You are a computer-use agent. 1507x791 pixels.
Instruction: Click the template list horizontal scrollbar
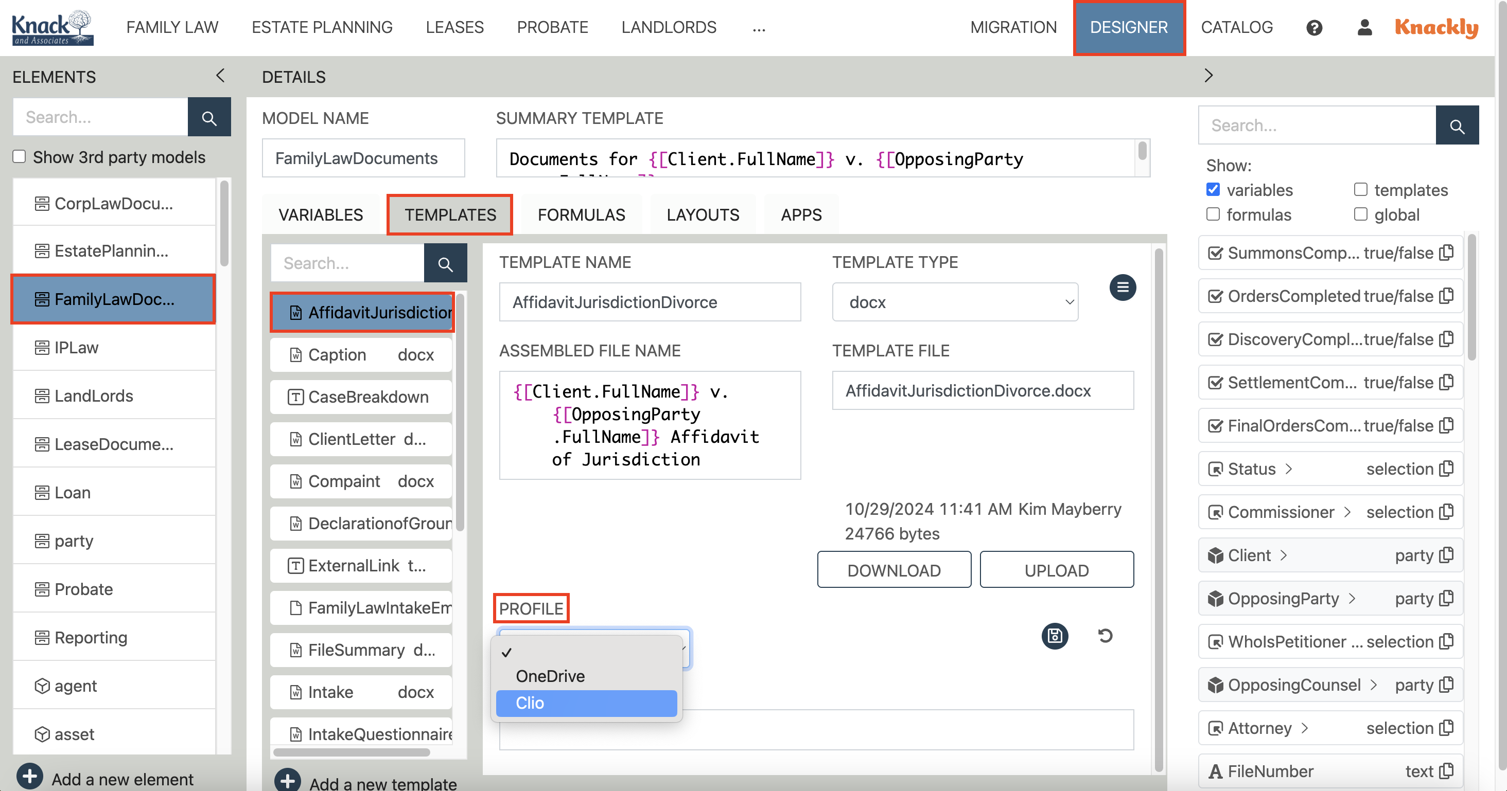pyautogui.click(x=351, y=752)
